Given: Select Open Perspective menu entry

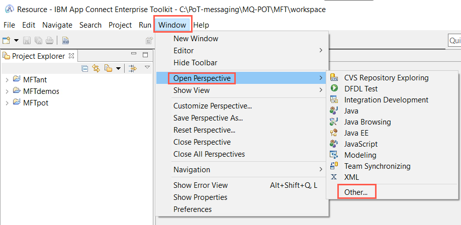Looking at the screenshot, I should point(241,78).
